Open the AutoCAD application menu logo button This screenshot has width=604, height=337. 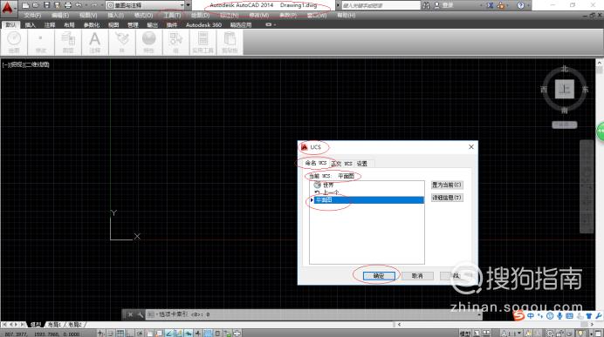(x=8, y=7)
